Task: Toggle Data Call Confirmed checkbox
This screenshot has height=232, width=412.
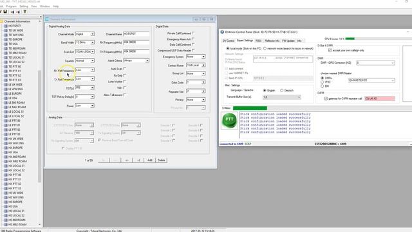Action: [193, 44]
